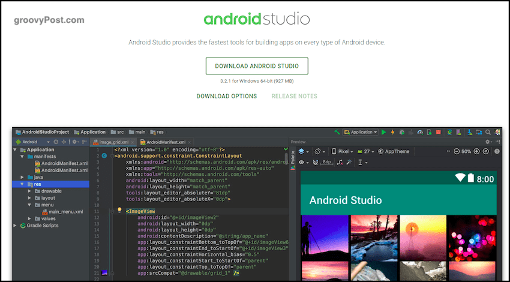Start debugging with the bug icon
Screen dimensions: 510x282
pos(402,132)
